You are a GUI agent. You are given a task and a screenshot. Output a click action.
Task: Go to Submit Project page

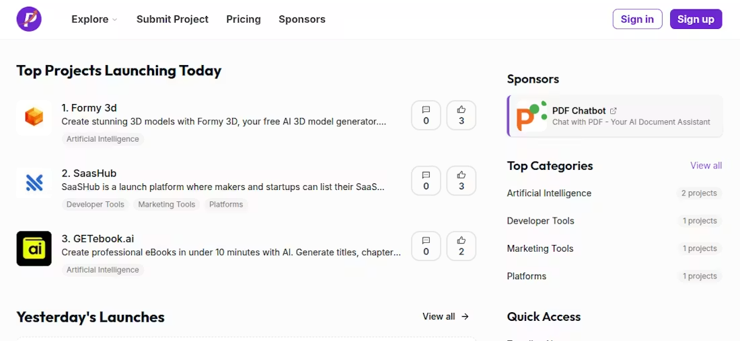pyautogui.click(x=172, y=19)
